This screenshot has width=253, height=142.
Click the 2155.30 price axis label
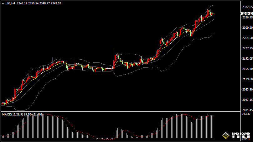(x=247, y=69)
